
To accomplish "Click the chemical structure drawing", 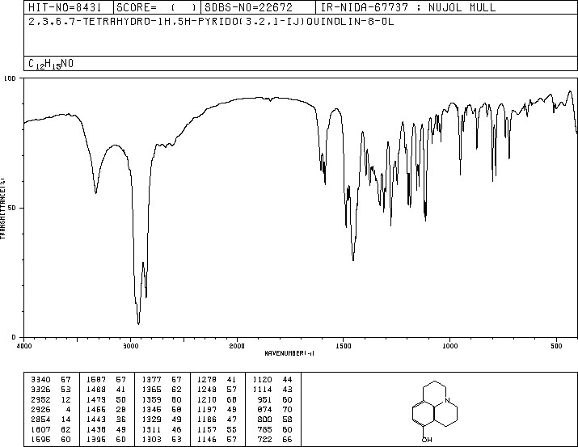I will (435, 411).
